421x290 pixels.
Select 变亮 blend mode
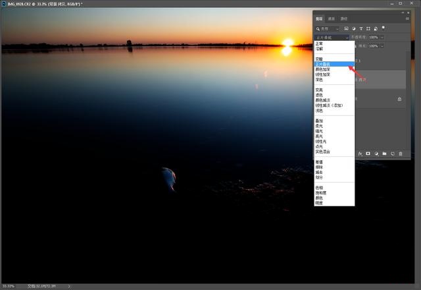click(x=334, y=90)
